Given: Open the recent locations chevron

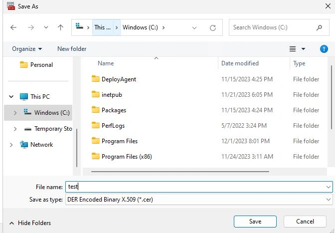Looking at the screenshot, I should (x=46, y=27).
